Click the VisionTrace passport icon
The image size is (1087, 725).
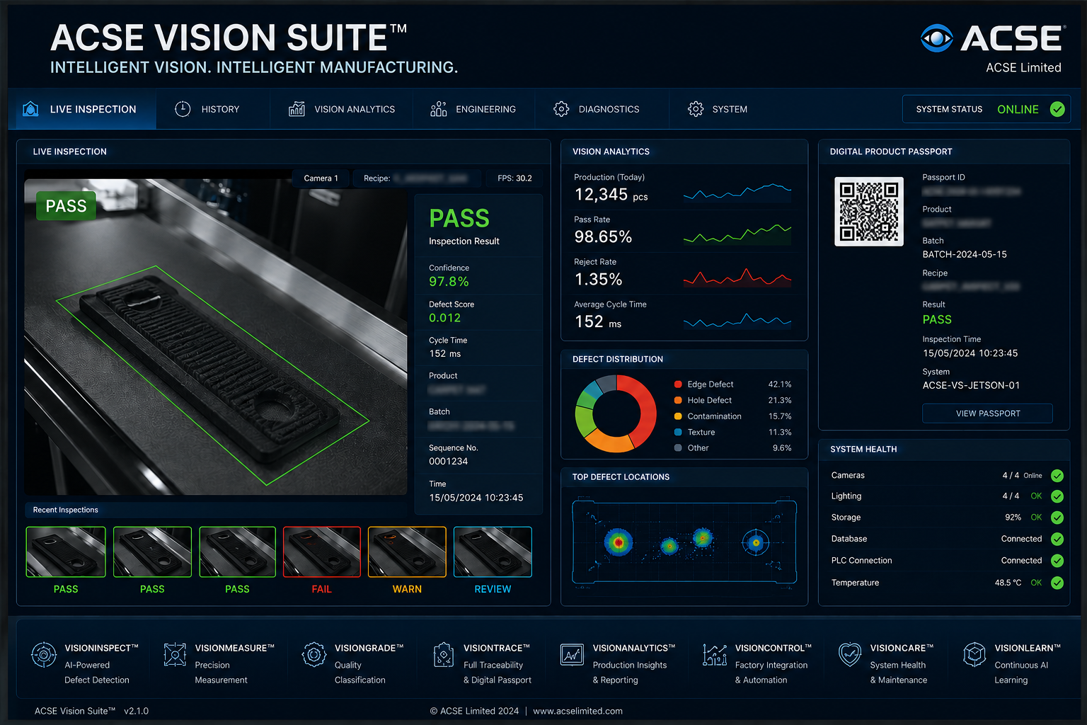(444, 655)
